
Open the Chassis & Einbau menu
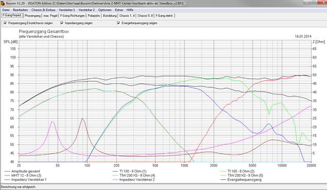tap(43, 10)
